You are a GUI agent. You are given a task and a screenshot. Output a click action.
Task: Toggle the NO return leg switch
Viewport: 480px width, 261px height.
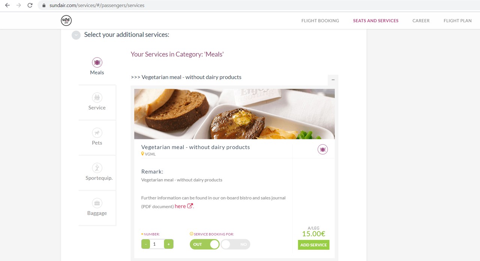235,244
